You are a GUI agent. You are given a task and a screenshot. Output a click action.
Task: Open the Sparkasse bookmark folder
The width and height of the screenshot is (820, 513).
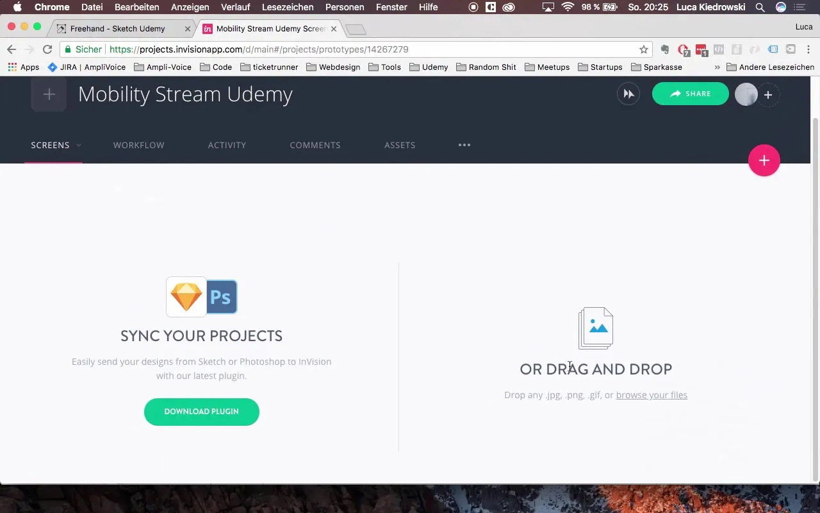657,67
